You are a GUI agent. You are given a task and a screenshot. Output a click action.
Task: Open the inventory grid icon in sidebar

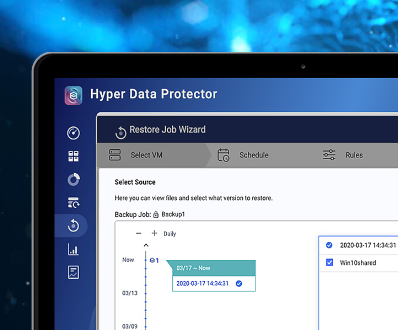(x=74, y=156)
